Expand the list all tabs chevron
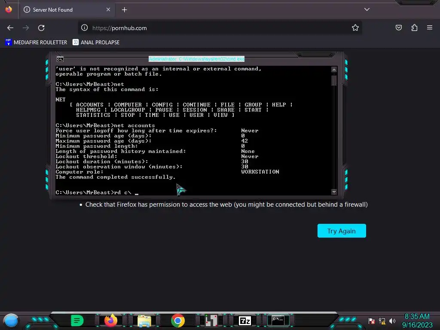Image resolution: width=440 pixels, height=330 pixels. point(367,9)
